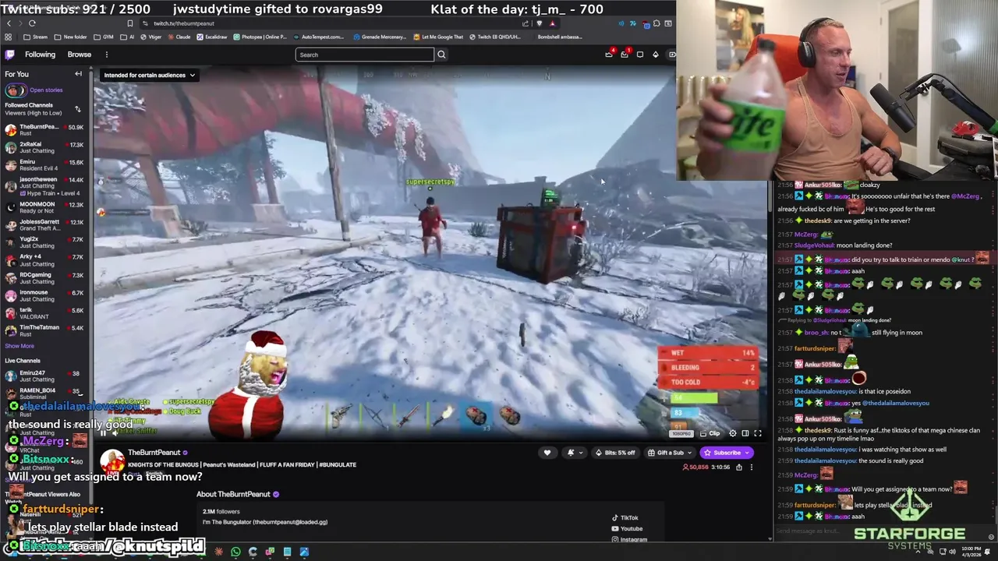Open WhatsApp in the taskbar

coord(235,552)
